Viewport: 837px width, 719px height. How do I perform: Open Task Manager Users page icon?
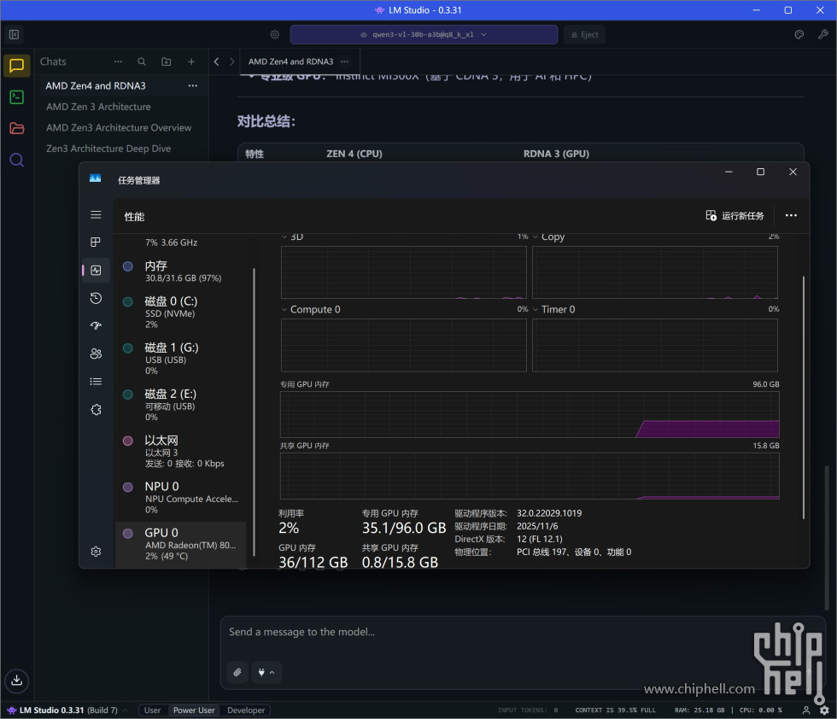pyautogui.click(x=96, y=354)
